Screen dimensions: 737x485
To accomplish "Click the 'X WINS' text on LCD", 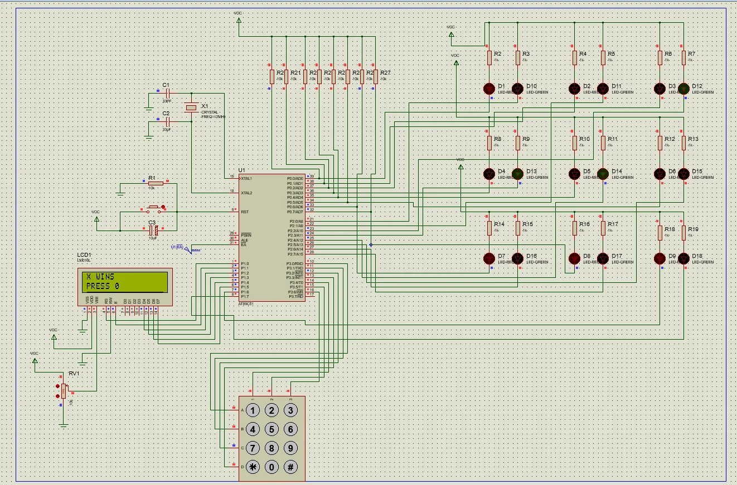I will click(100, 277).
